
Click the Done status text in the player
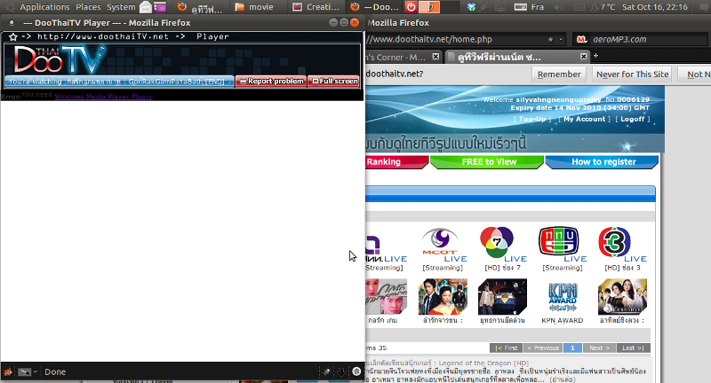pyautogui.click(x=55, y=371)
